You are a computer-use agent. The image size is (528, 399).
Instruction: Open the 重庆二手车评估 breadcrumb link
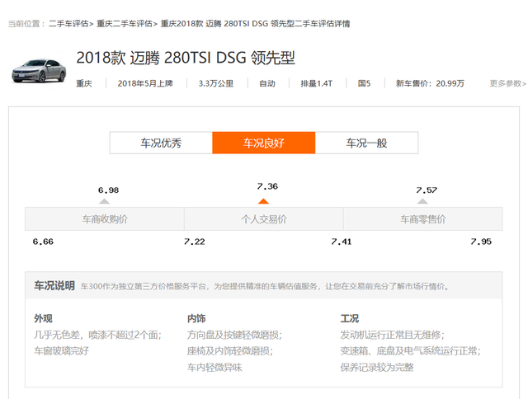pos(125,24)
